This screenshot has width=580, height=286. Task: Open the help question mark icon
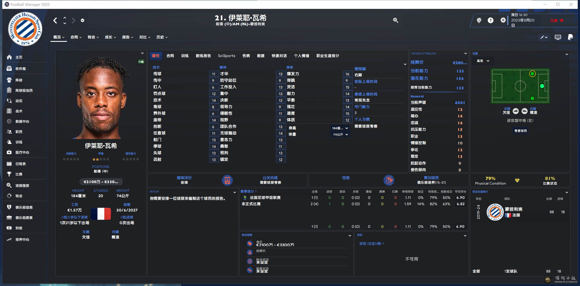pyautogui.click(x=491, y=20)
